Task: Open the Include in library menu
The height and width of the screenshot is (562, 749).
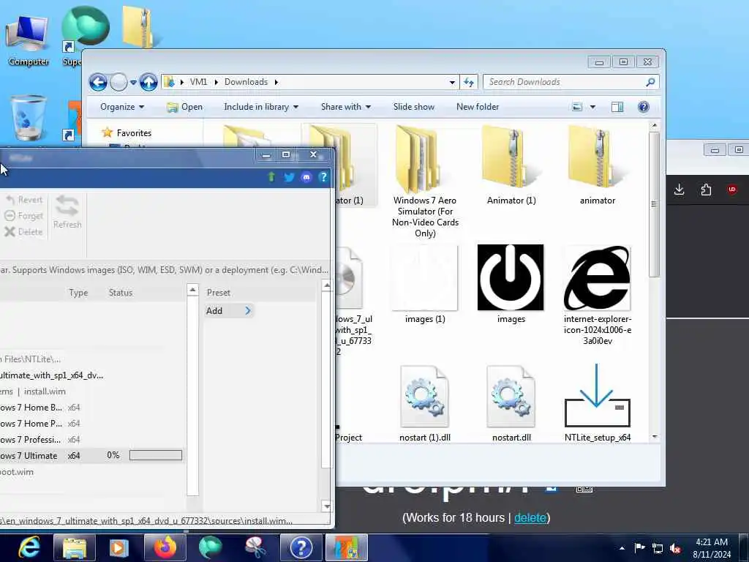Action: coord(261,107)
